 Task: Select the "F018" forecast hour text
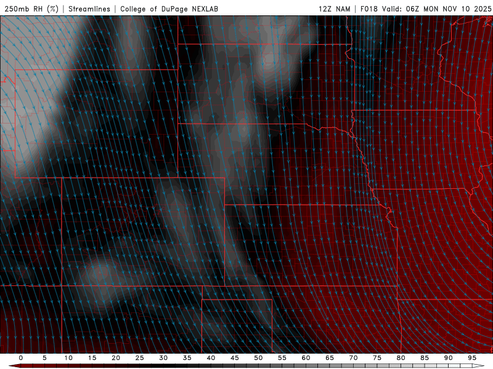point(369,9)
